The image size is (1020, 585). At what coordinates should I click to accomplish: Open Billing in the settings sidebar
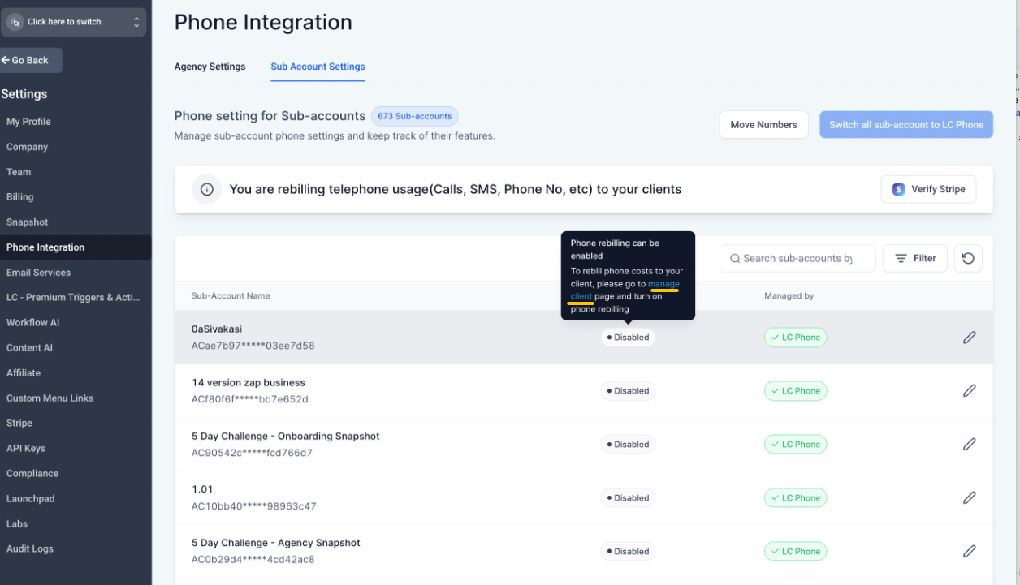click(20, 196)
